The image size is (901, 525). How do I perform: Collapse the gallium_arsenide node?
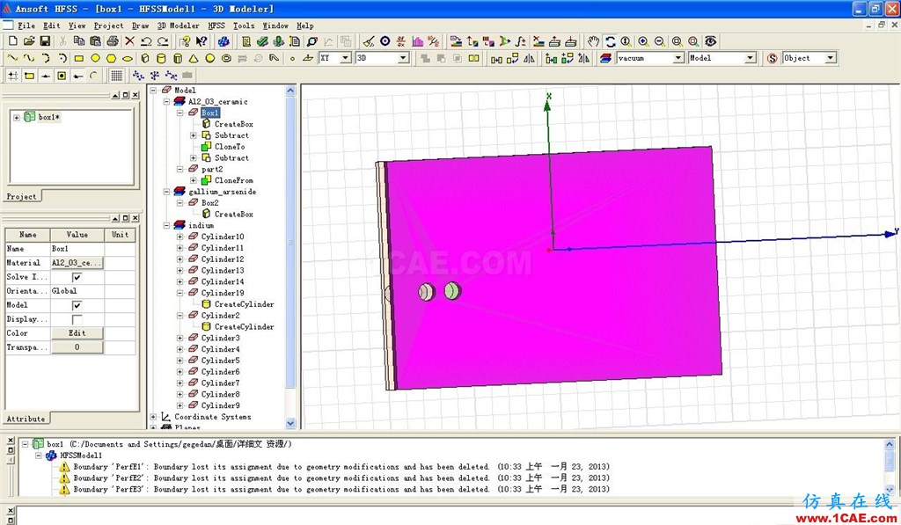click(x=166, y=192)
